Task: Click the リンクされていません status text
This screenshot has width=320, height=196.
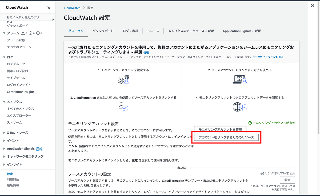Action: tap(280, 173)
